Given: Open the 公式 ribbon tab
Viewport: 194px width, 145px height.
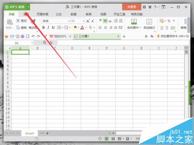Looking at the screenshot, I should click(x=59, y=14).
